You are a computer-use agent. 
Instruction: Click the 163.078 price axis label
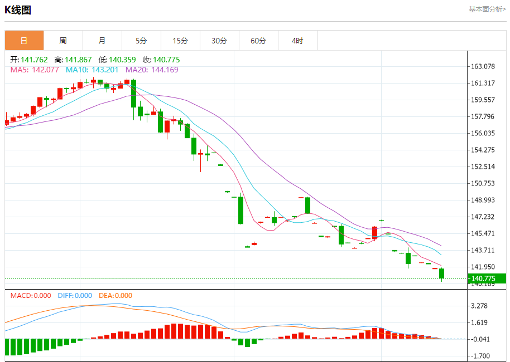pyautogui.click(x=483, y=66)
